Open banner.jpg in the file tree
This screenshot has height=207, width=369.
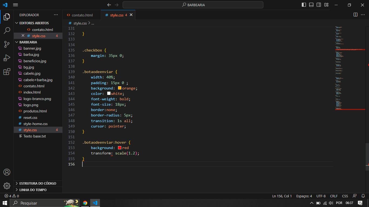coord(38,48)
